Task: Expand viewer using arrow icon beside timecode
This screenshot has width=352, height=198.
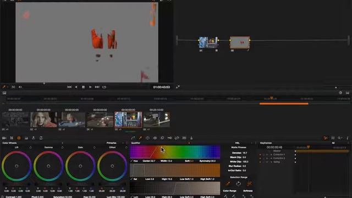Action: 178,87
